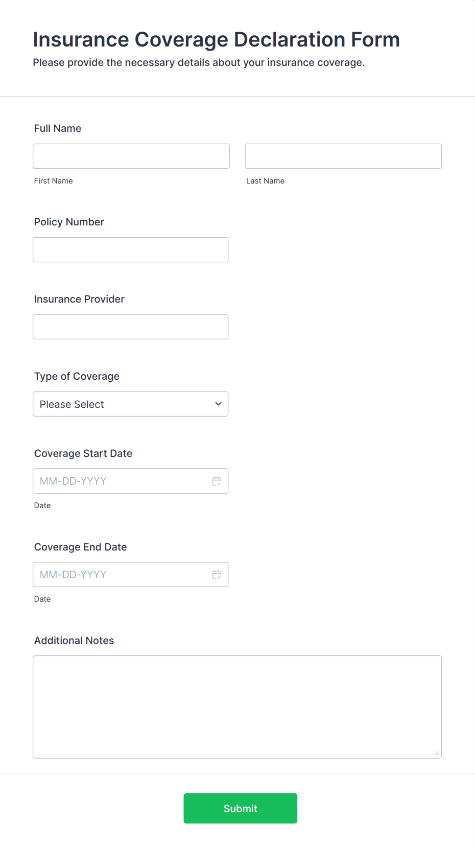Open the Coverage Start Date calendar picker
Viewport: 475px width, 849px height.
(x=217, y=480)
